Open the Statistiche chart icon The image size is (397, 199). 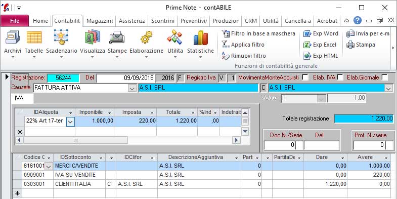201,37
